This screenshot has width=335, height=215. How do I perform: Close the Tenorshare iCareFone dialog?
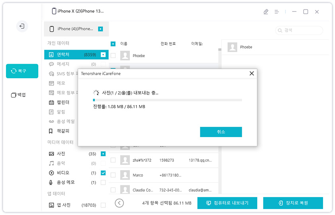(x=252, y=74)
